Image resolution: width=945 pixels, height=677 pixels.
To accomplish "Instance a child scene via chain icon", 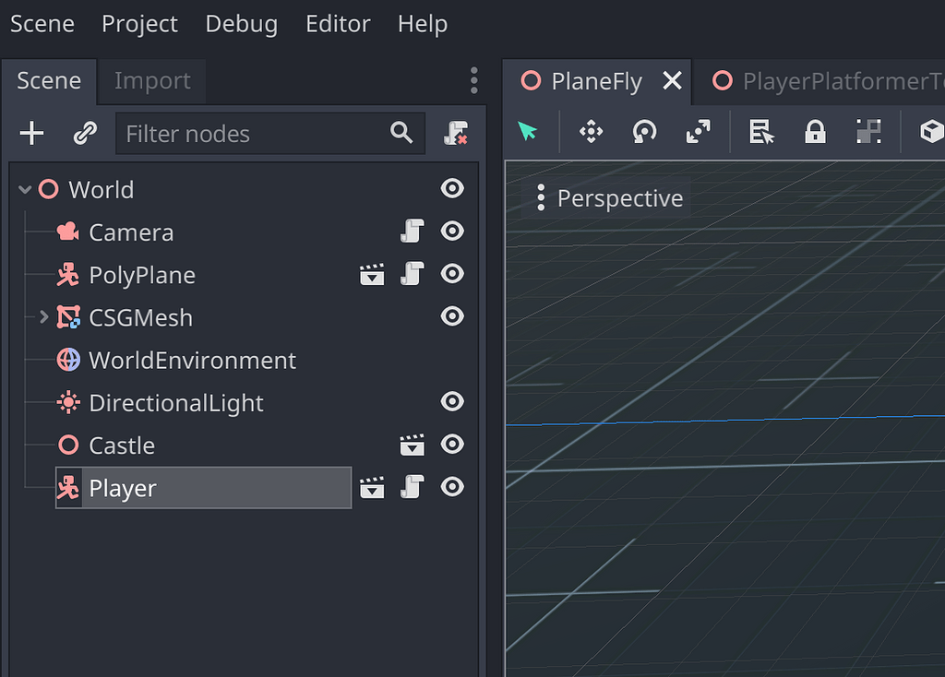I will pos(85,132).
